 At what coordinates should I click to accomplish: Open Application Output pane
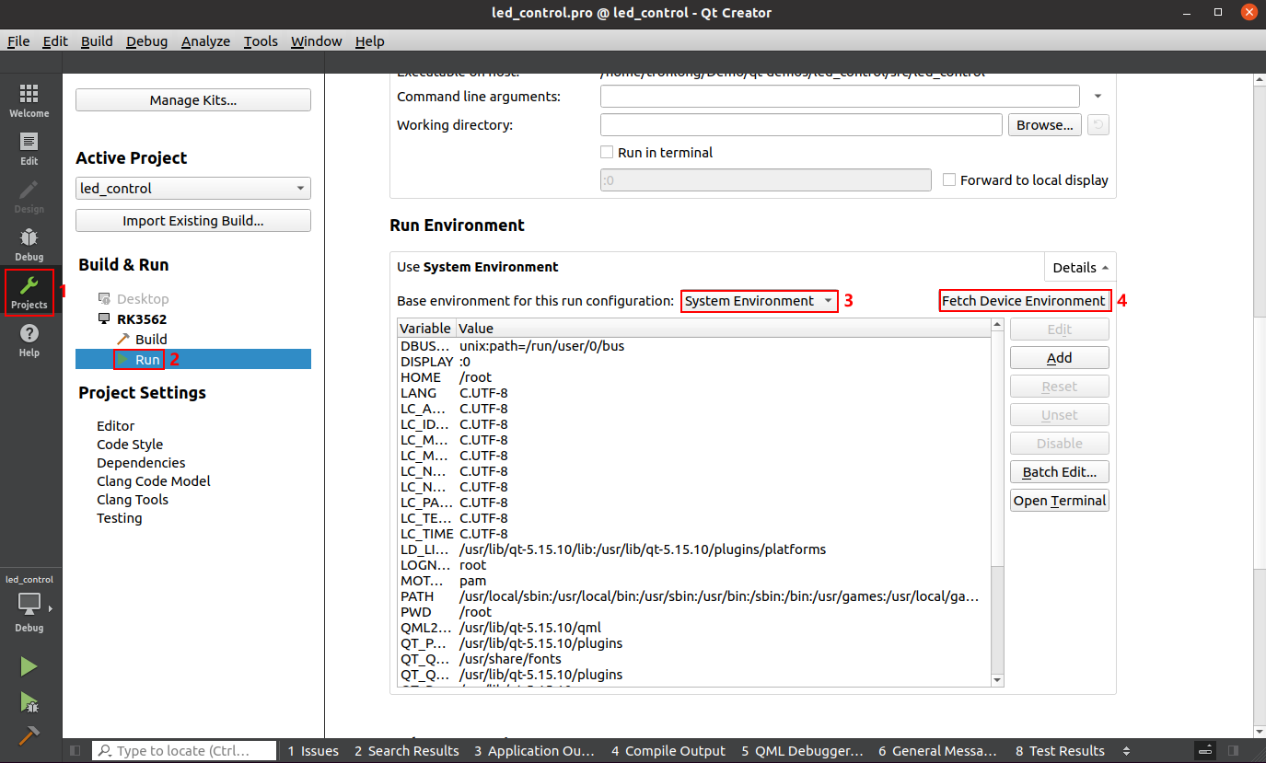[x=534, y=751]
